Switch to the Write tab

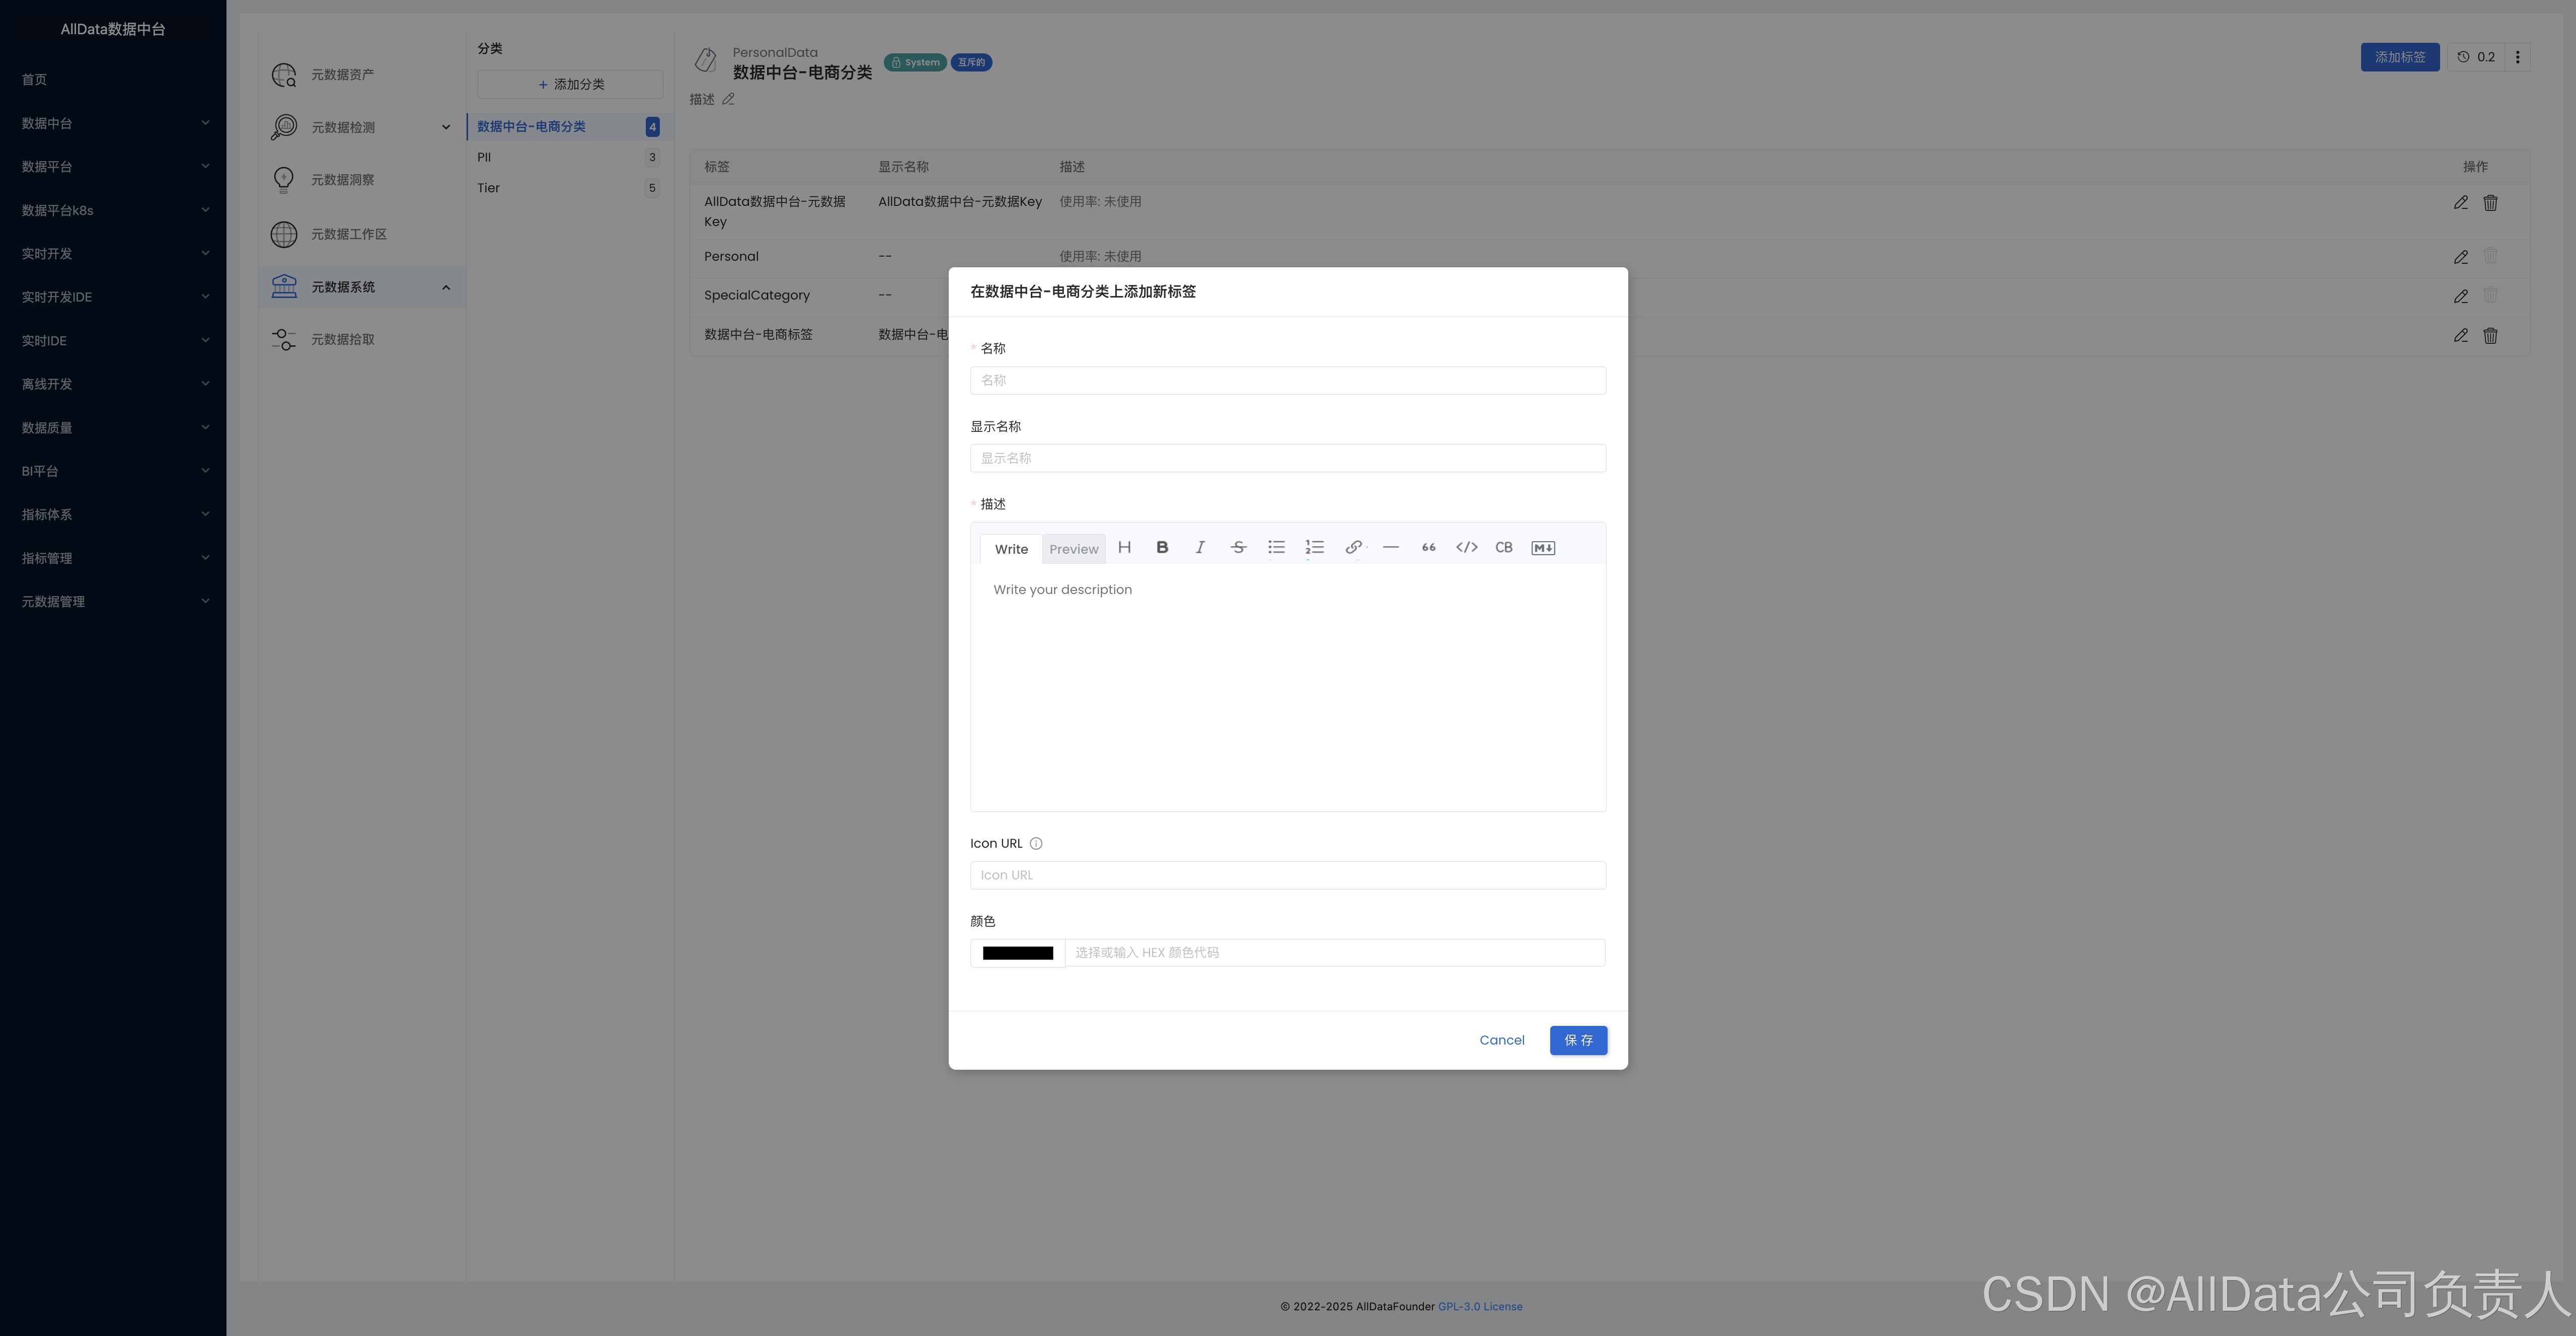click(x=1011, y=549)
